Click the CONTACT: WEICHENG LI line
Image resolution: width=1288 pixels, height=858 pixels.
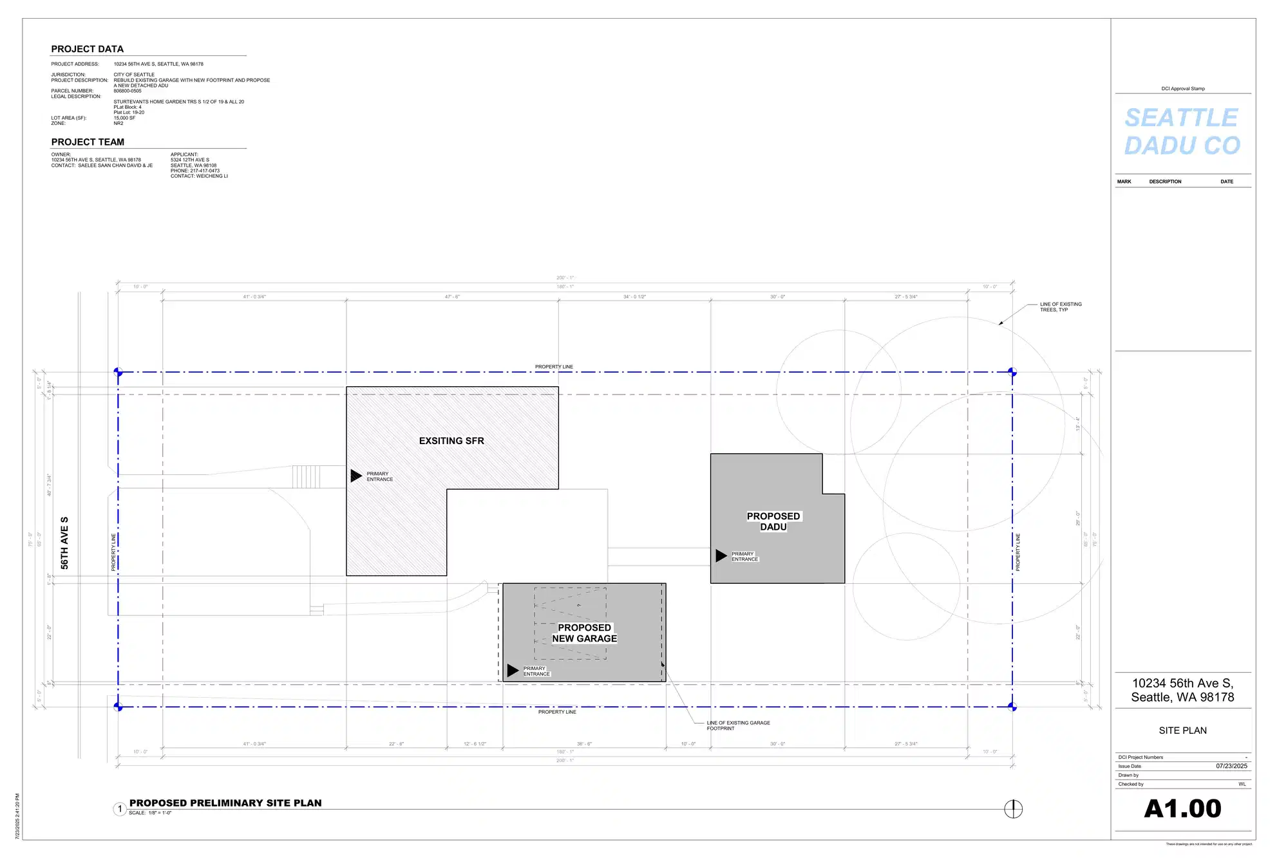pos(199,176)
